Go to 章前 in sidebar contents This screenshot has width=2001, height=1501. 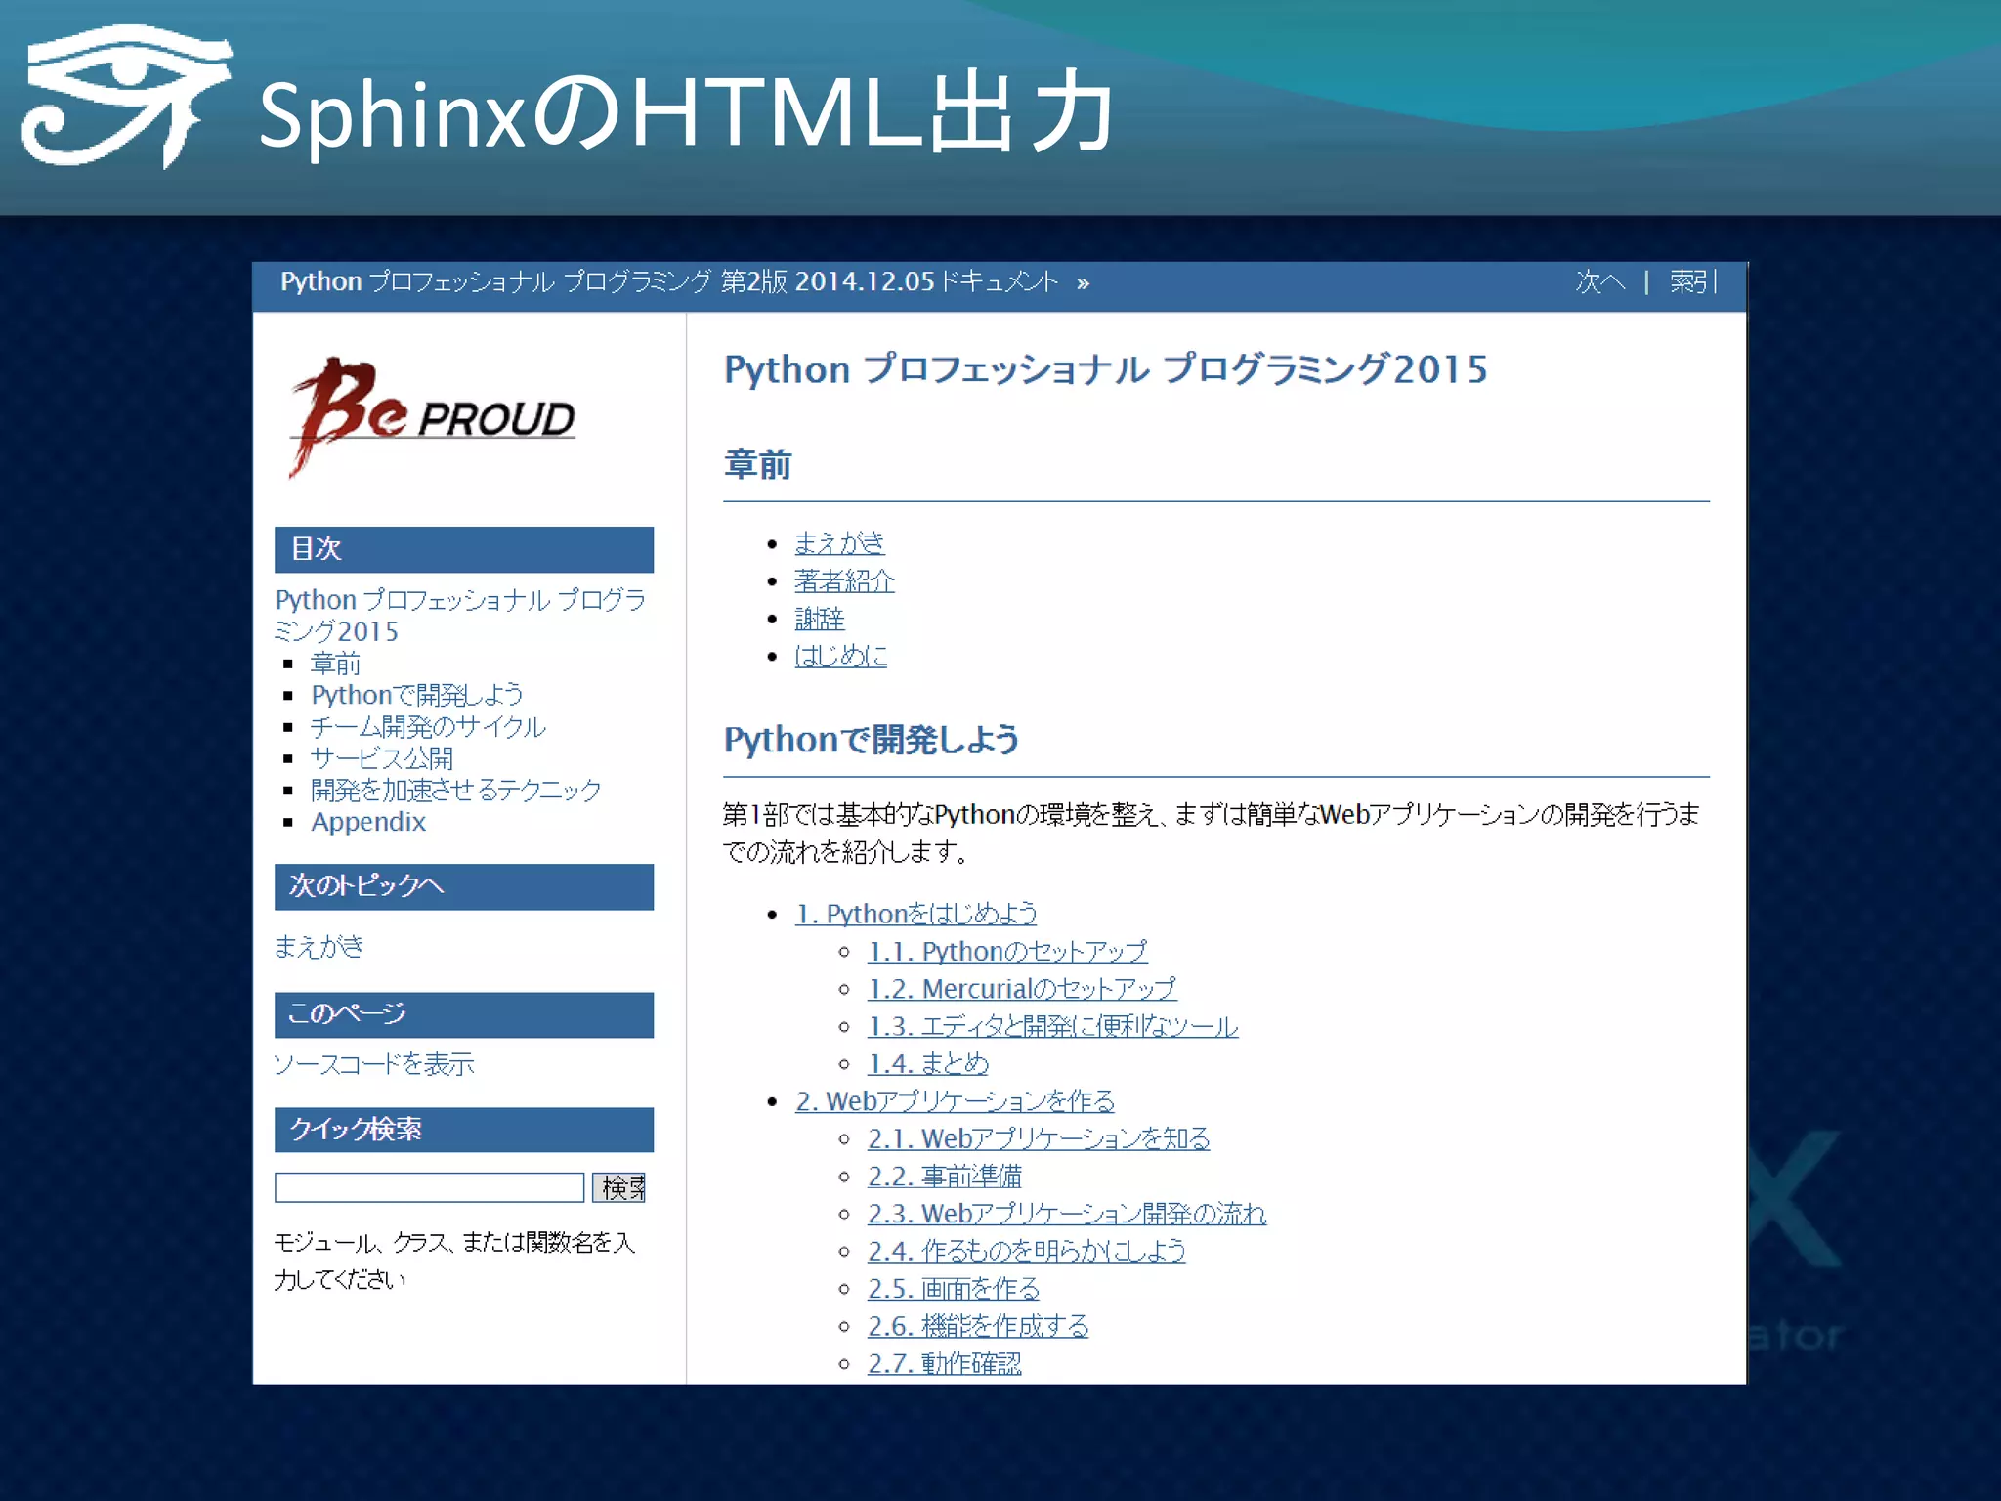click(335, 664)
